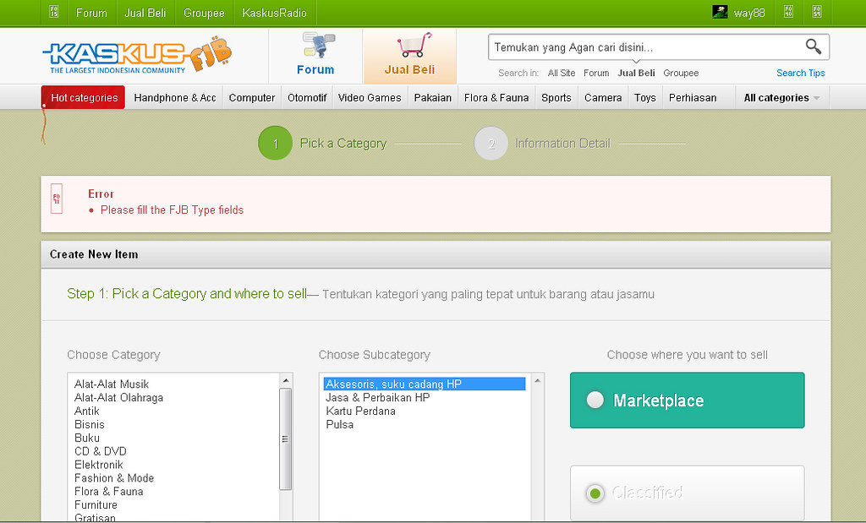Click the Category list scroll-up arrow
Viewport: 866px width, 523px height.
point(286,380)
